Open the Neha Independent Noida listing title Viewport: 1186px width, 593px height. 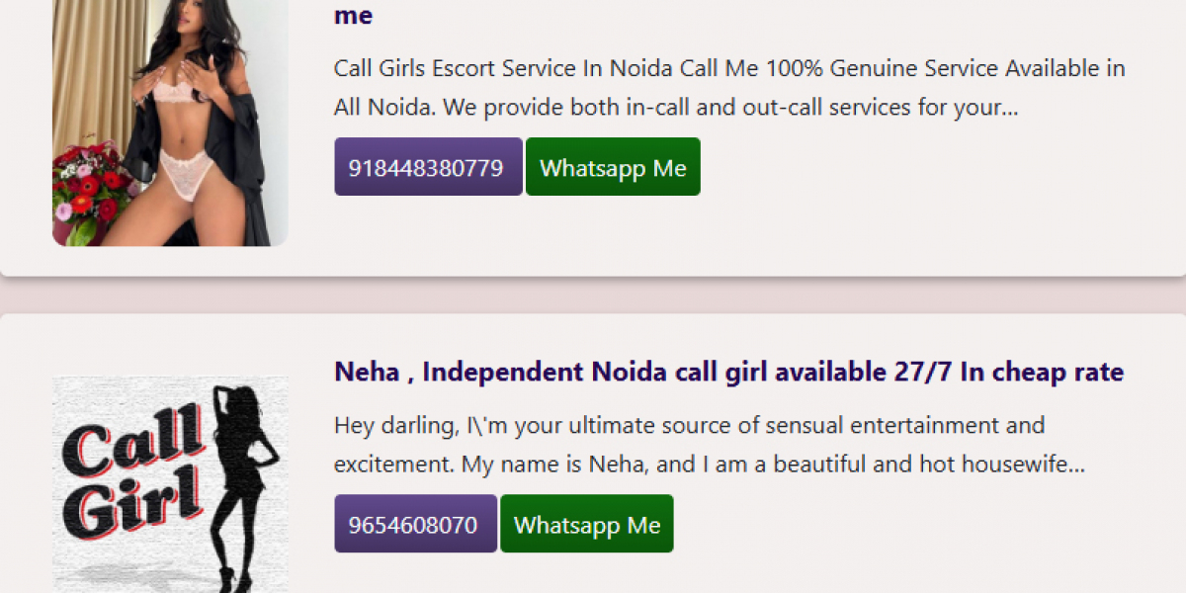(728, 372)
